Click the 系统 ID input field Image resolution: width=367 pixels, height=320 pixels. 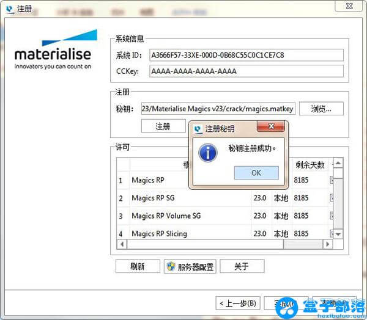pos(247,55)
